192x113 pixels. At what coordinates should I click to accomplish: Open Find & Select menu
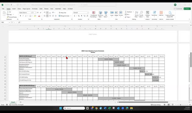[141, 14]
